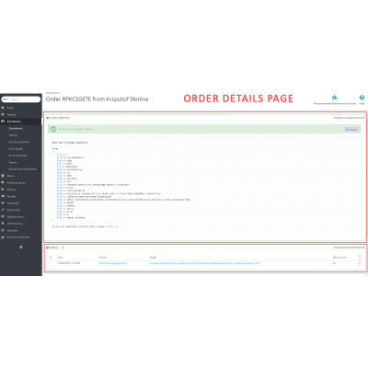Image resolution: width=368 pixels, height=368 pixels.
Task: Click into the sidebar Search field
Action: [x=25, y=99]
